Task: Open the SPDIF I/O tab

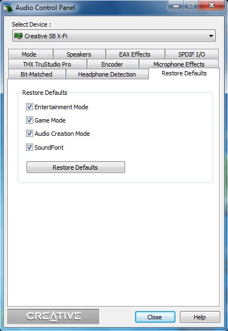Action: point(192,54)
